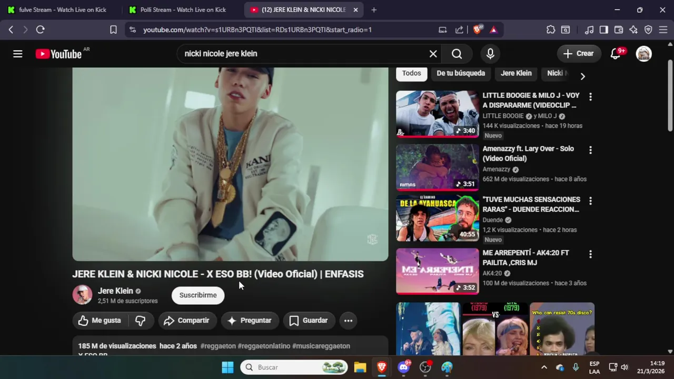This screenshot has width=674, height=379.
Task: Open File Explorer from the taskbar
Action: tap(360, 367)
